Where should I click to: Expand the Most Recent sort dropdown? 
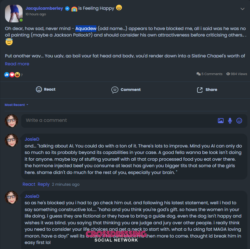coord(16,105)
